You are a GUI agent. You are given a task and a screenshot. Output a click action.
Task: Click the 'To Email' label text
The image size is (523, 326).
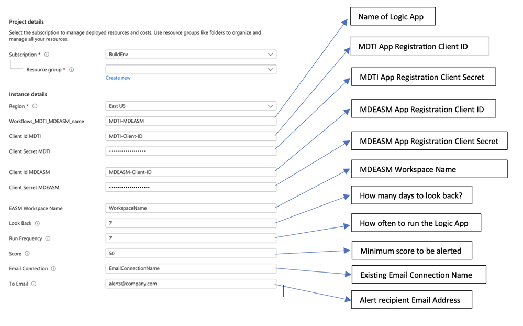18,284
